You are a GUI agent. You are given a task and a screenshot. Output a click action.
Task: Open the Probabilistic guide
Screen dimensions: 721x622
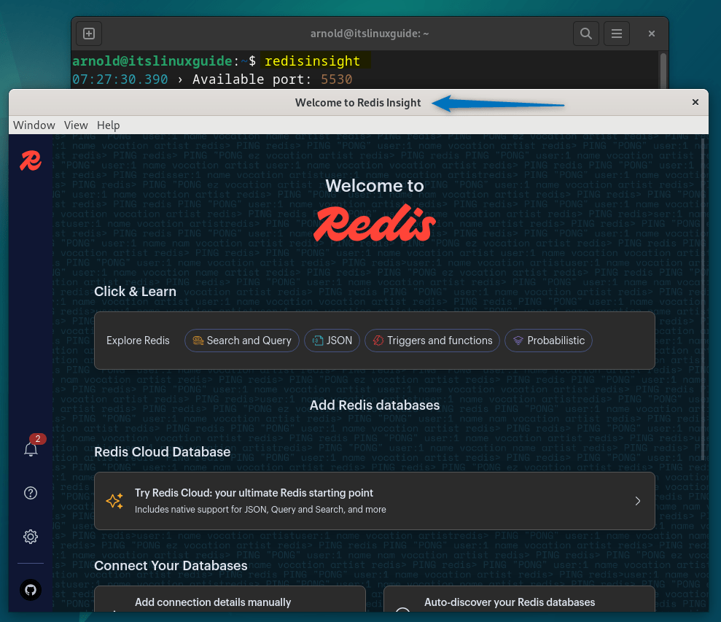(548, 341)
